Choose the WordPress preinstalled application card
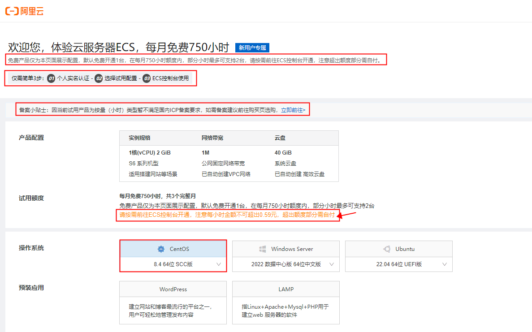 point(173,302)
